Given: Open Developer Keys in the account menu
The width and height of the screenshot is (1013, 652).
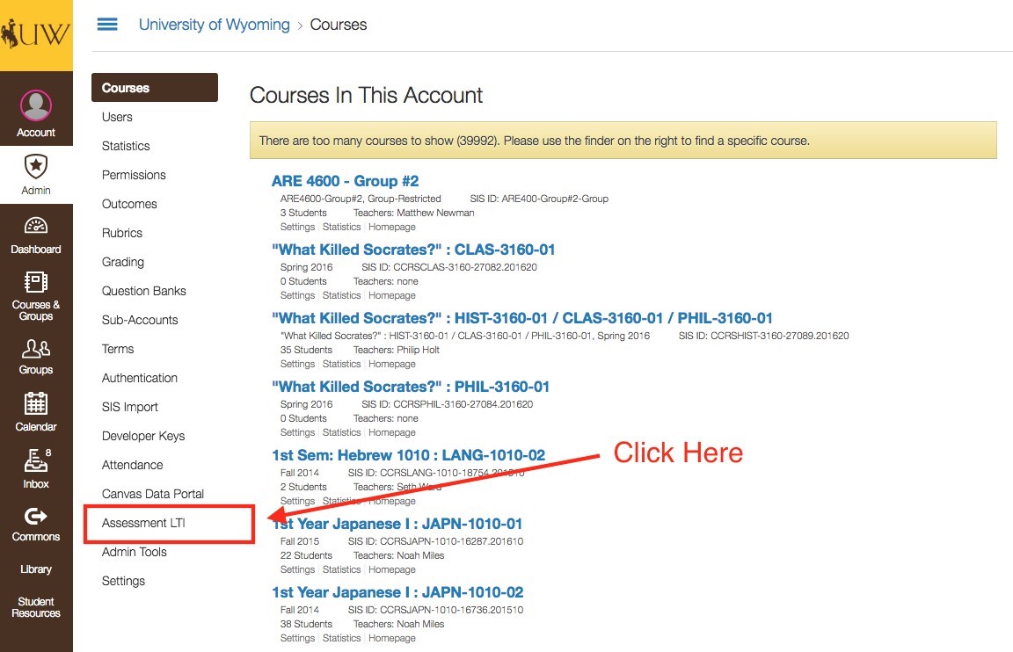Looking at the screenshot, I should click(x=143, y=437).
